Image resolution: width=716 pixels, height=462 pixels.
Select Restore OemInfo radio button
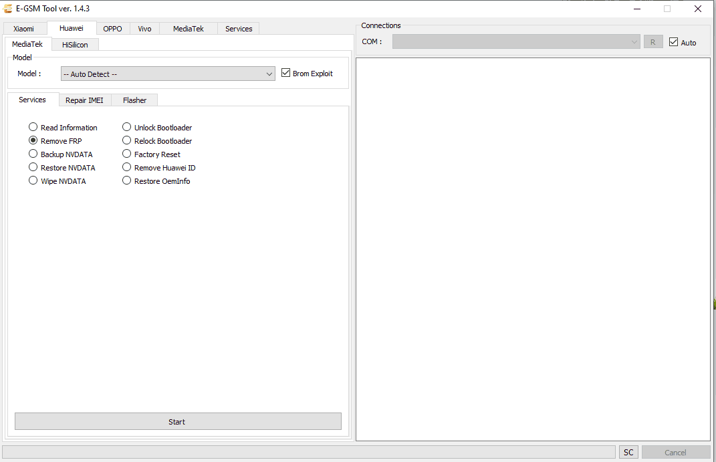pyautogui.click(x=156, y=181)
